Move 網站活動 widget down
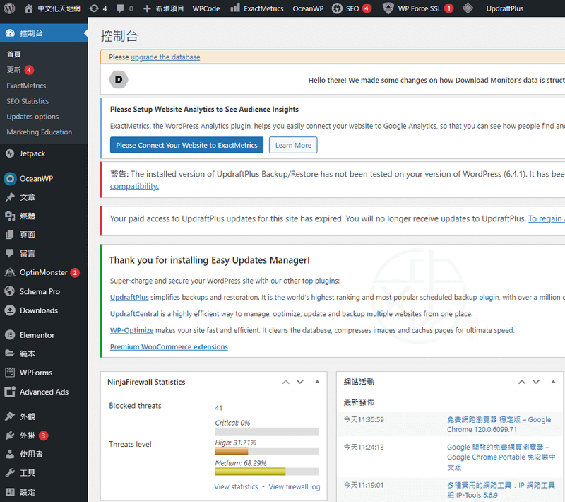Image resolution: width=565 pixels, height=502 pixels. coord(536,382)
